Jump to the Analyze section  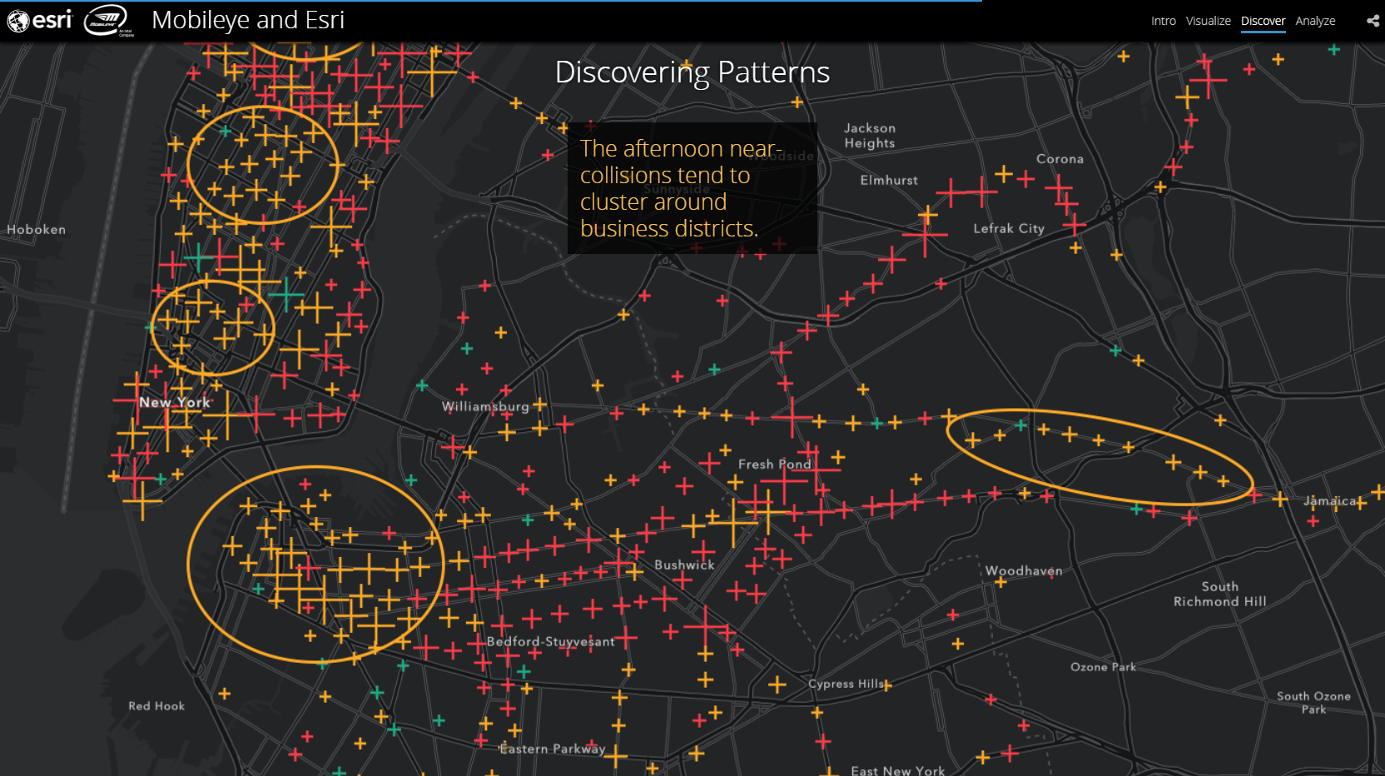1315,21
